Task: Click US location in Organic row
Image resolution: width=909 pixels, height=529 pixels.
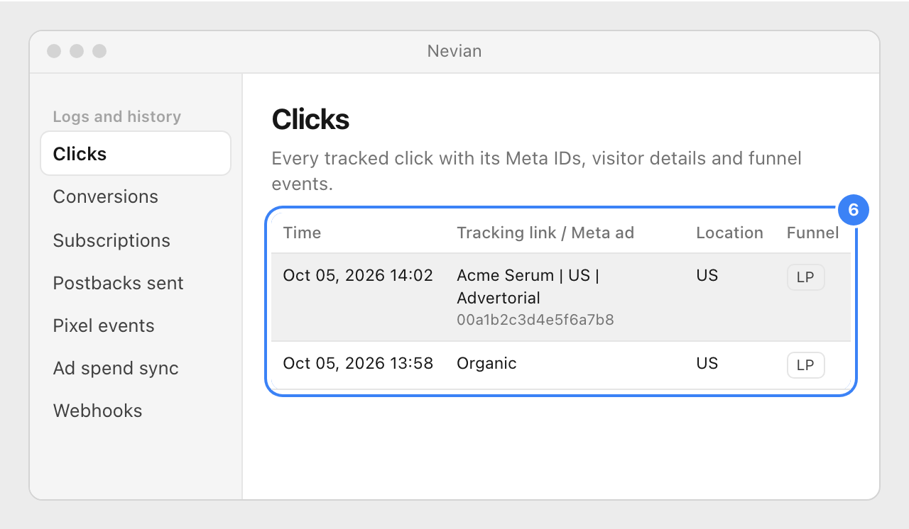Action: [x=707, y=363]
